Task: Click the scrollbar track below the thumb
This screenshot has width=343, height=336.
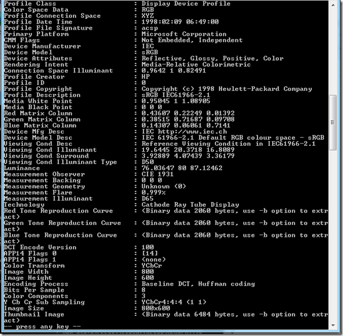Action: click(333, 236)
